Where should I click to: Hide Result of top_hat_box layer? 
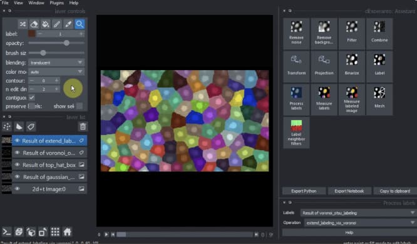pos(17,165)
